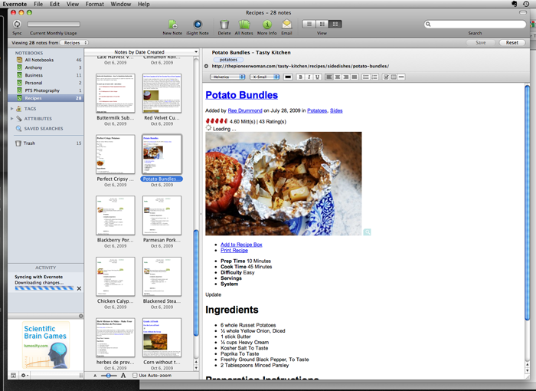Viewport: 536px width, 391px height.
Task: Click the Print Recipe link
Action: click(x=234, y=250)
